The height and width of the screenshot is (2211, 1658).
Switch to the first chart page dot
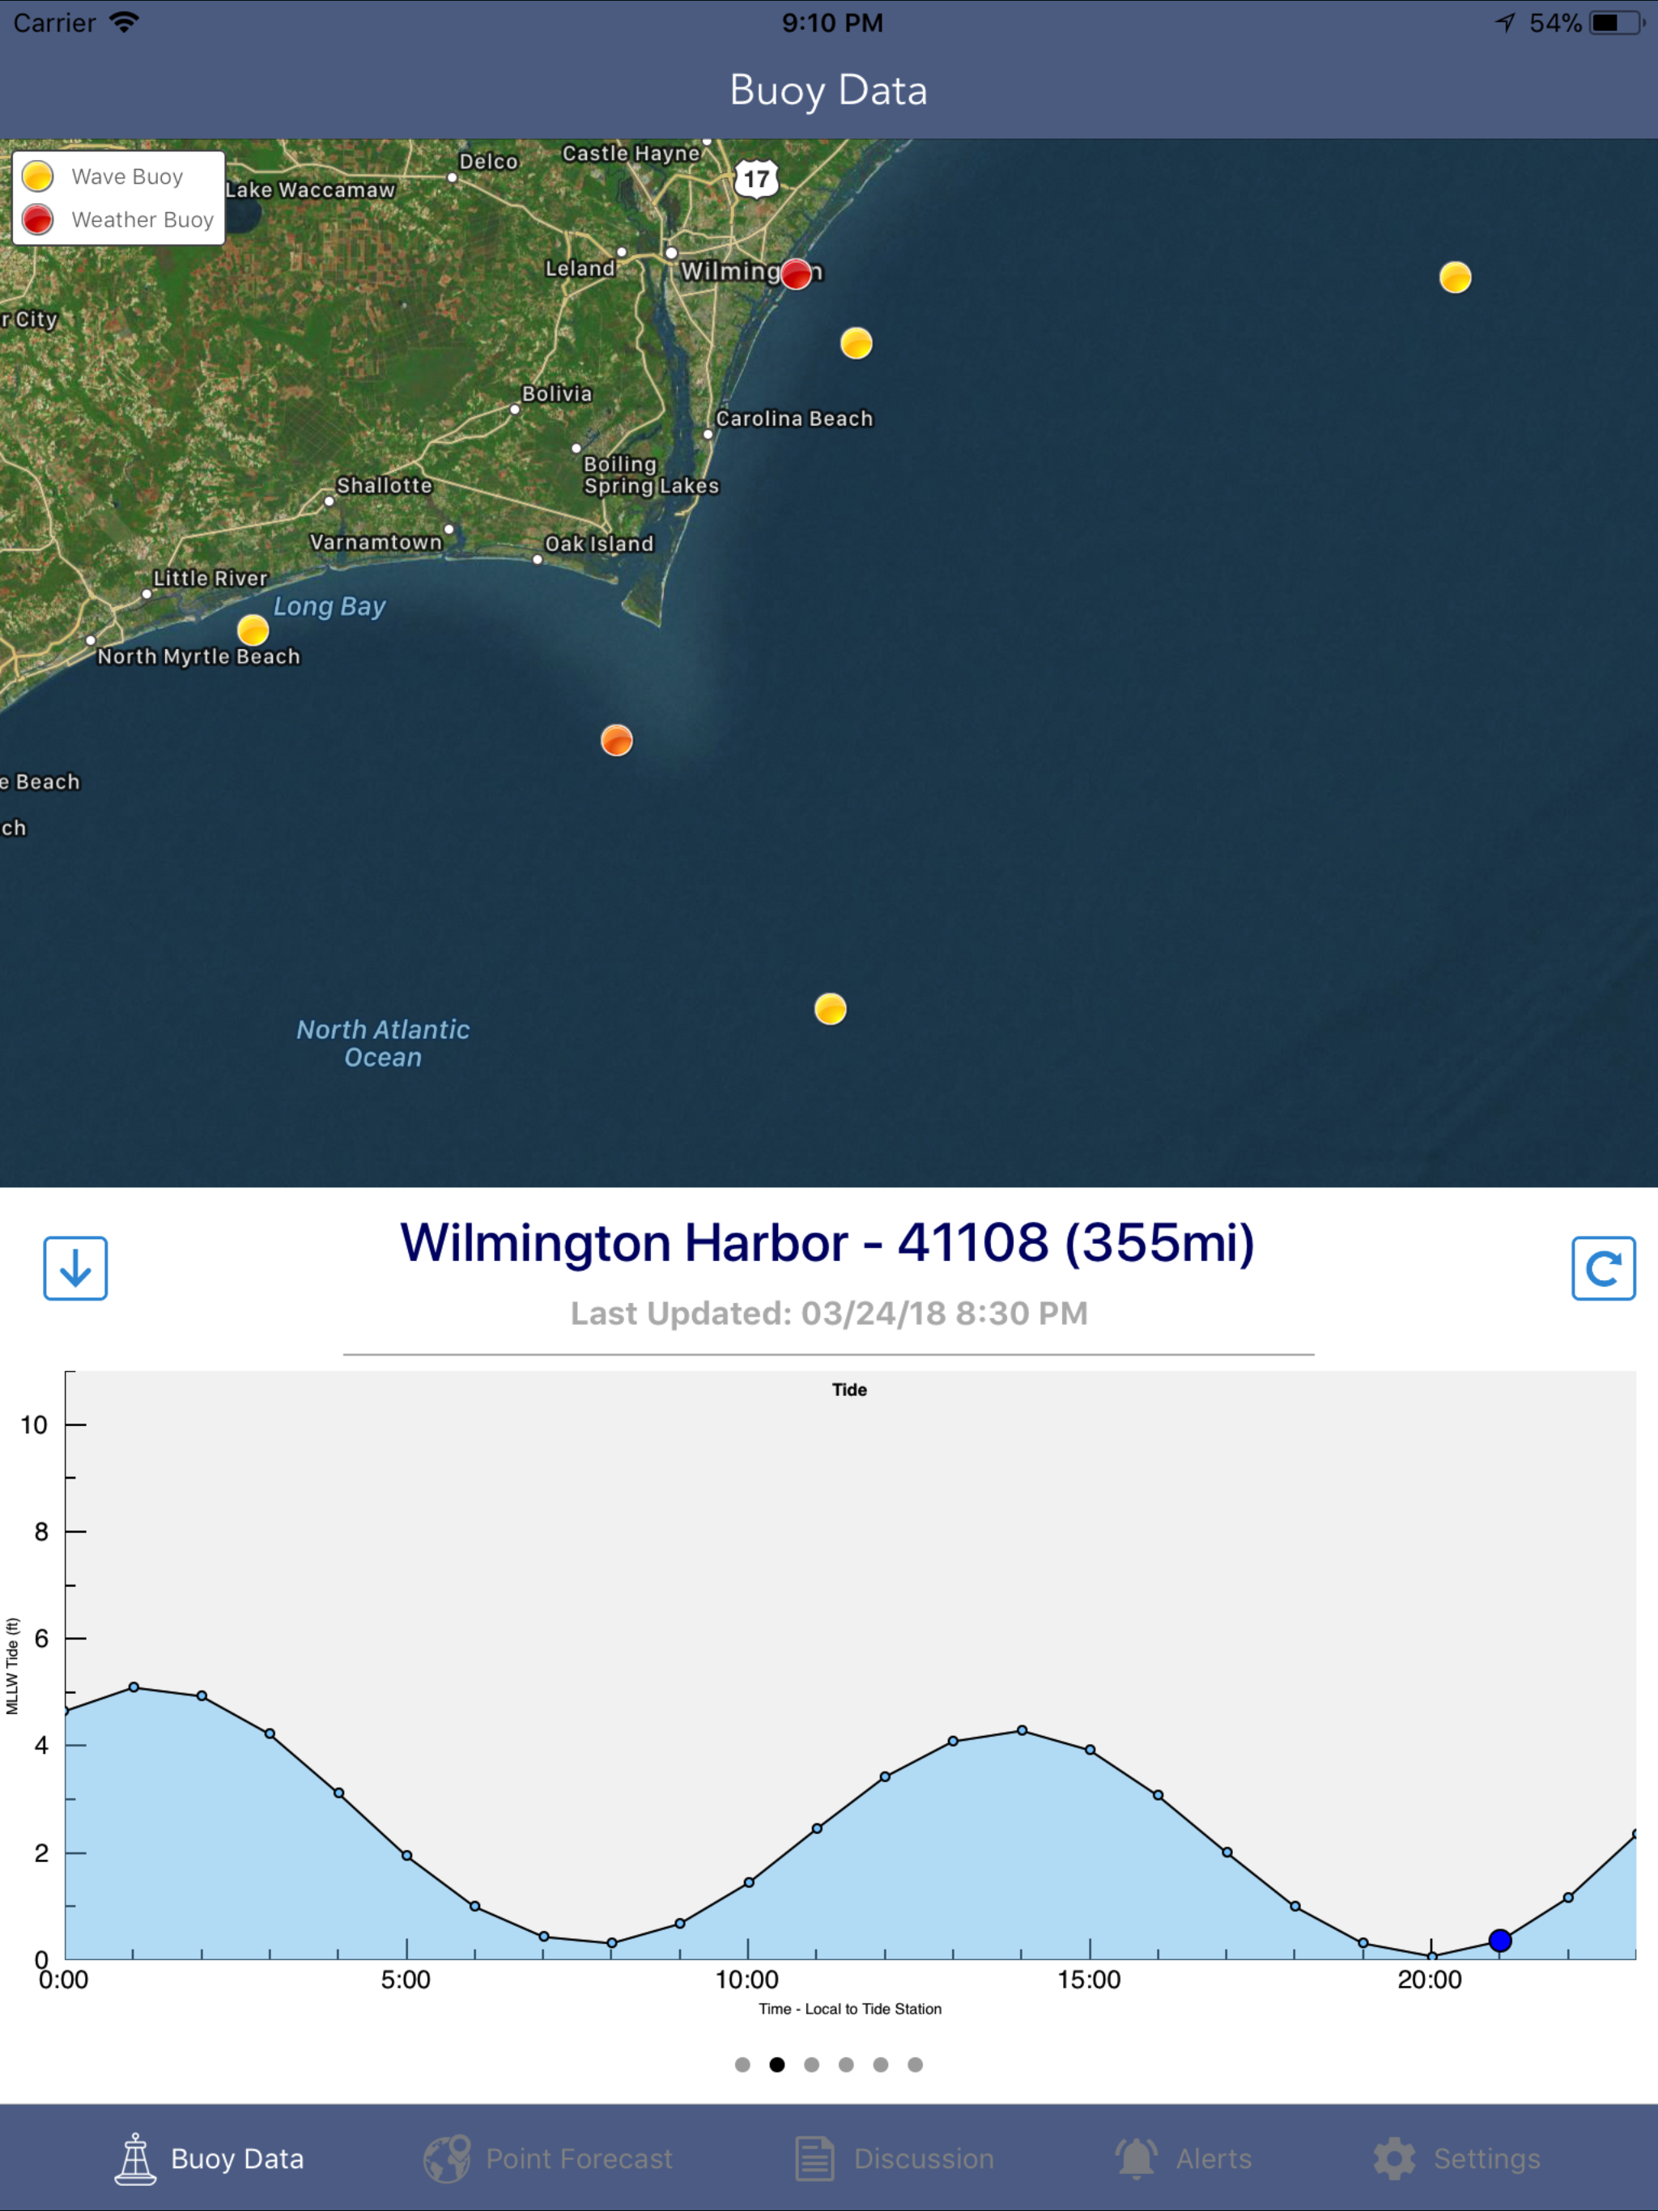click(742, 2064)
